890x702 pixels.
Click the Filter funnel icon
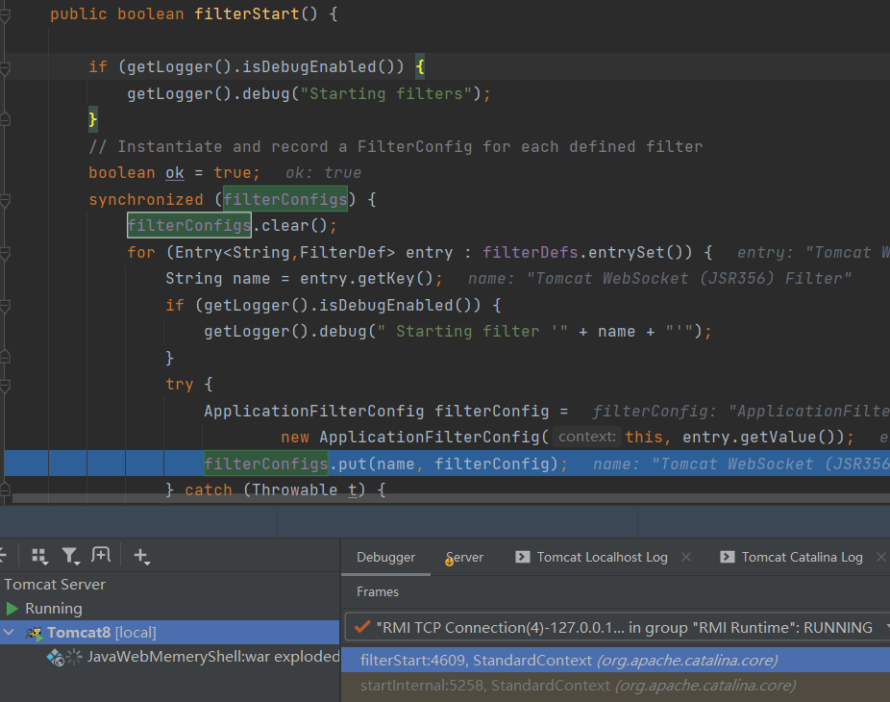[69, 556]
